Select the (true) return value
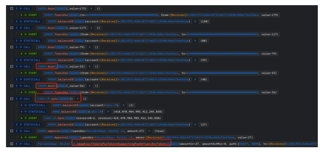 (x=160, y=131)
